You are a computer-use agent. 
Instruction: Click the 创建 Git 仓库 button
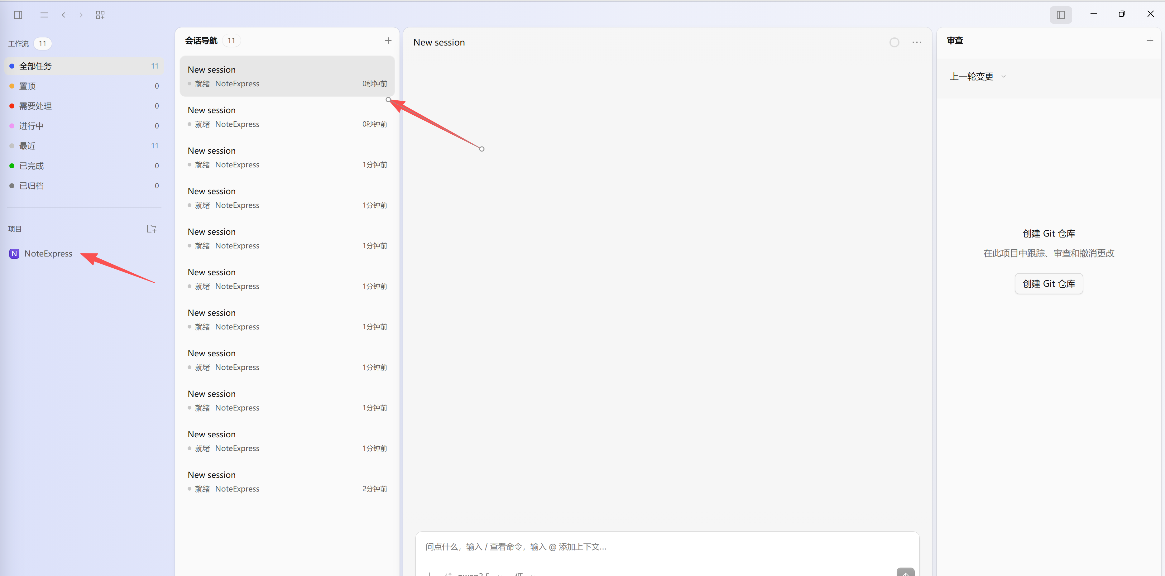pyautogui.click(x=1049, y=283)
